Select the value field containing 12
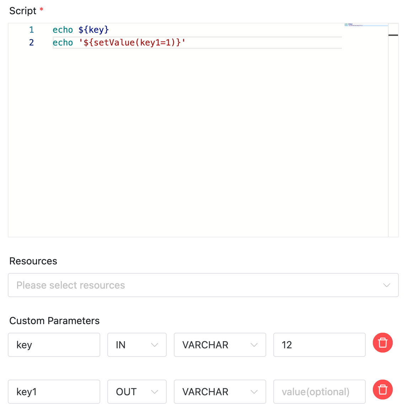 pos(319,345)
